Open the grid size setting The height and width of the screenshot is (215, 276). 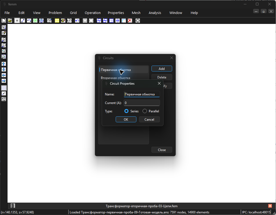click(x=4, y=99)
